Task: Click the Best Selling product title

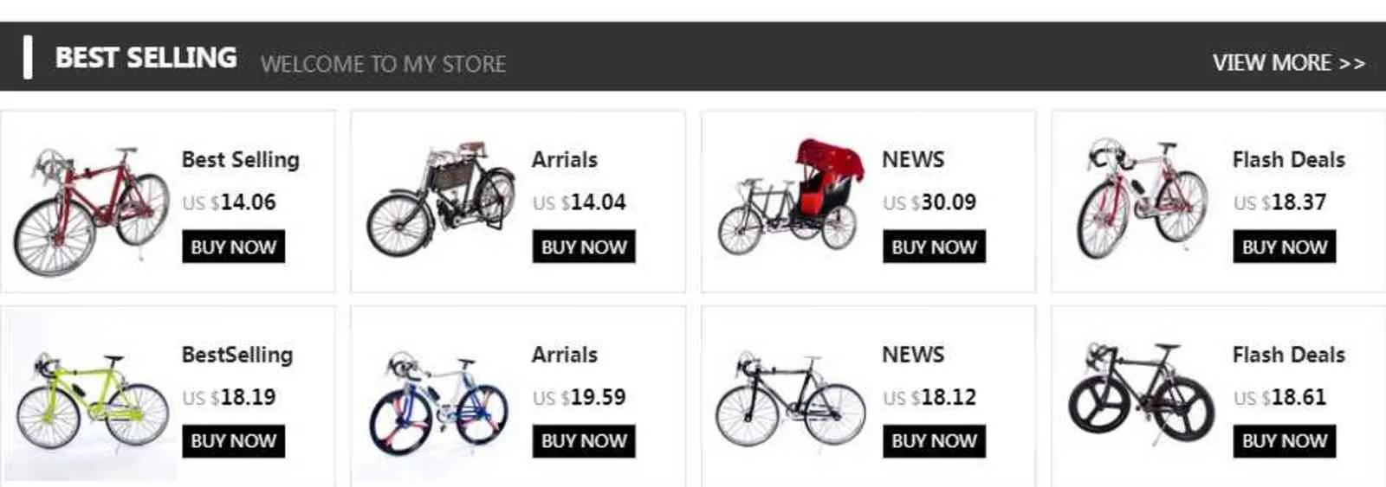Action: tap(241, 160)
